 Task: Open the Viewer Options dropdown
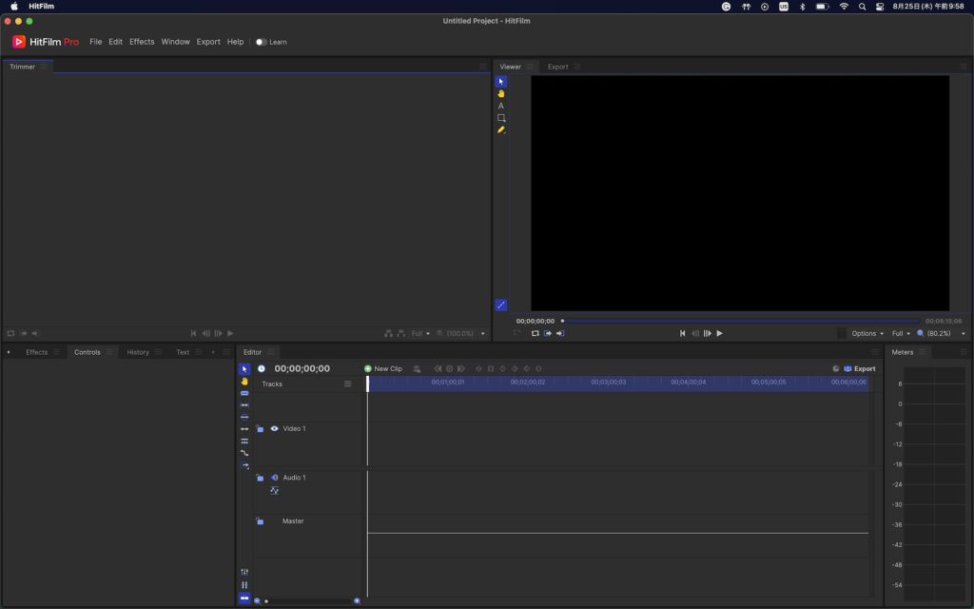[x=867, y=334]
